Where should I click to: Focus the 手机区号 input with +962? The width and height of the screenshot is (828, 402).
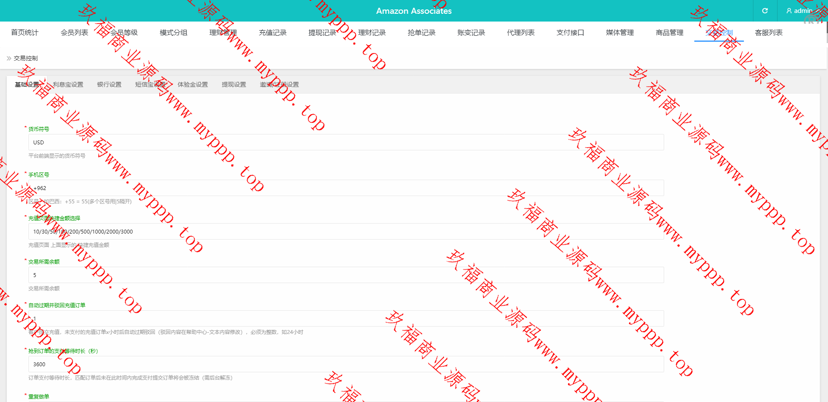[x=346, y=188]
